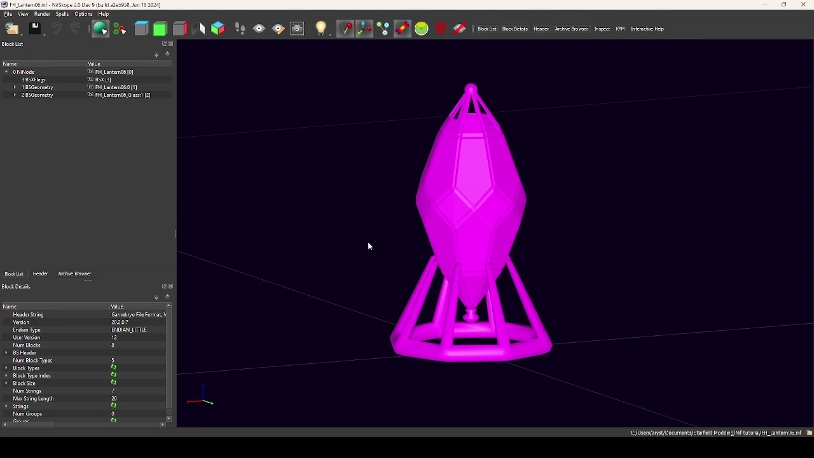This screenshot has width=814, height=458.
Task: Switch to front view green cube icon
Action: [161, 29]
